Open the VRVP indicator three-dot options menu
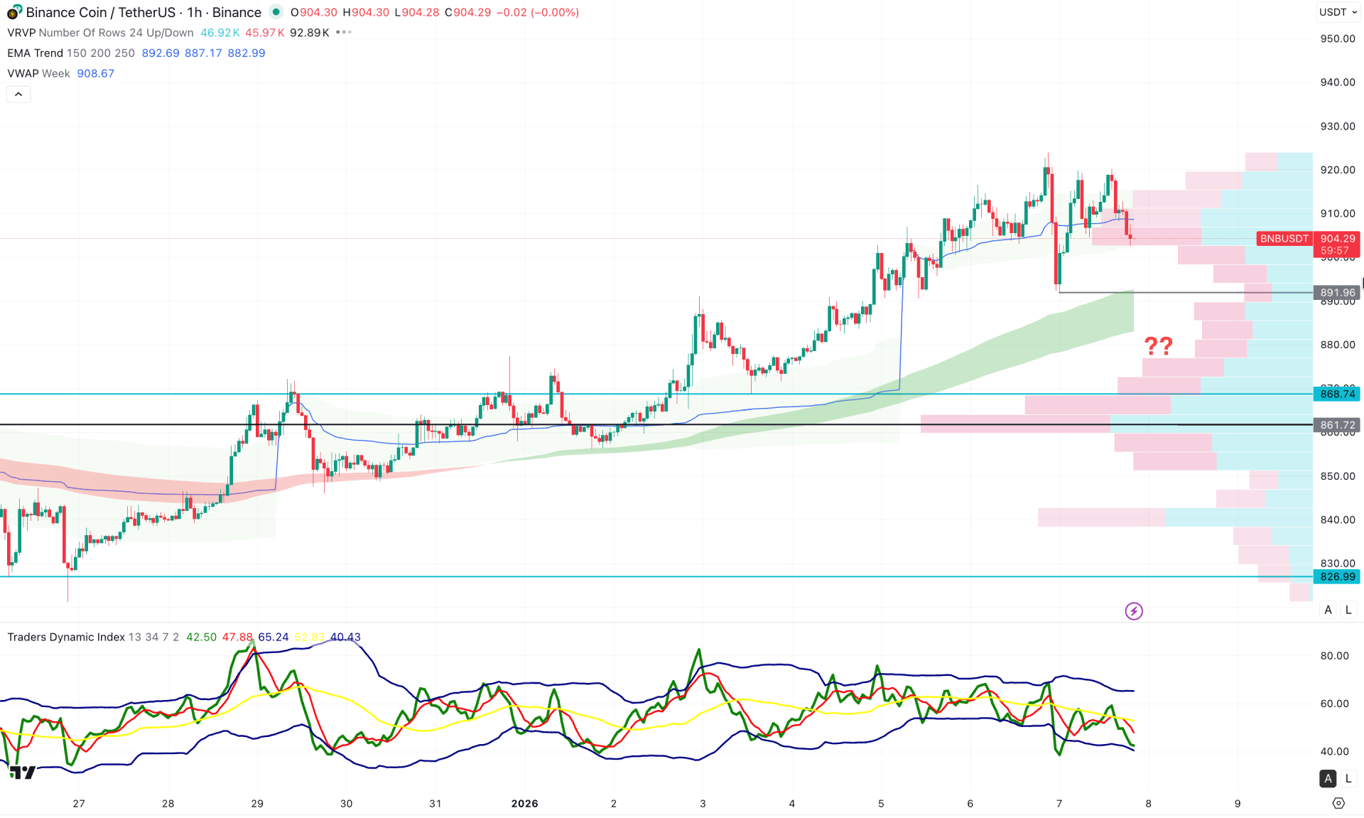1364x818 pixels. click(x=342, y=32)
